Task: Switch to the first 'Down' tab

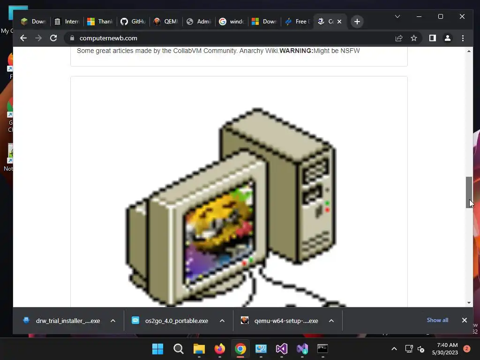Action: coord(34,22)
